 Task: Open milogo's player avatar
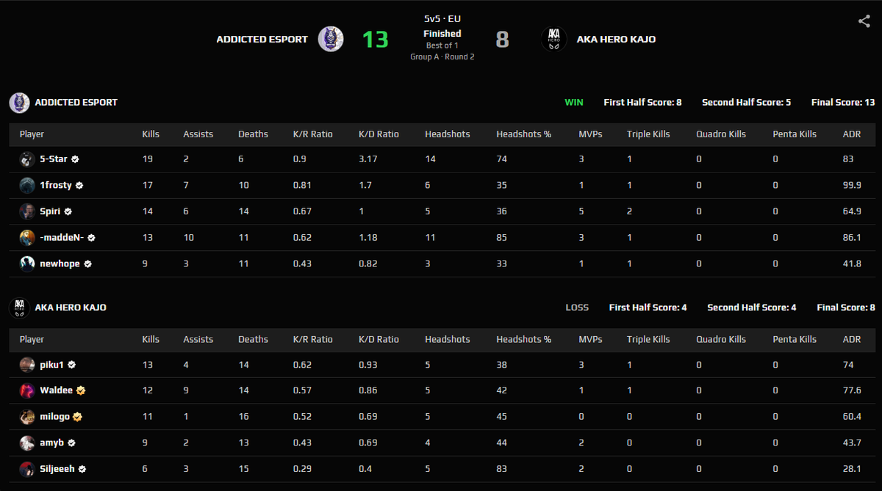coord(27,416)
